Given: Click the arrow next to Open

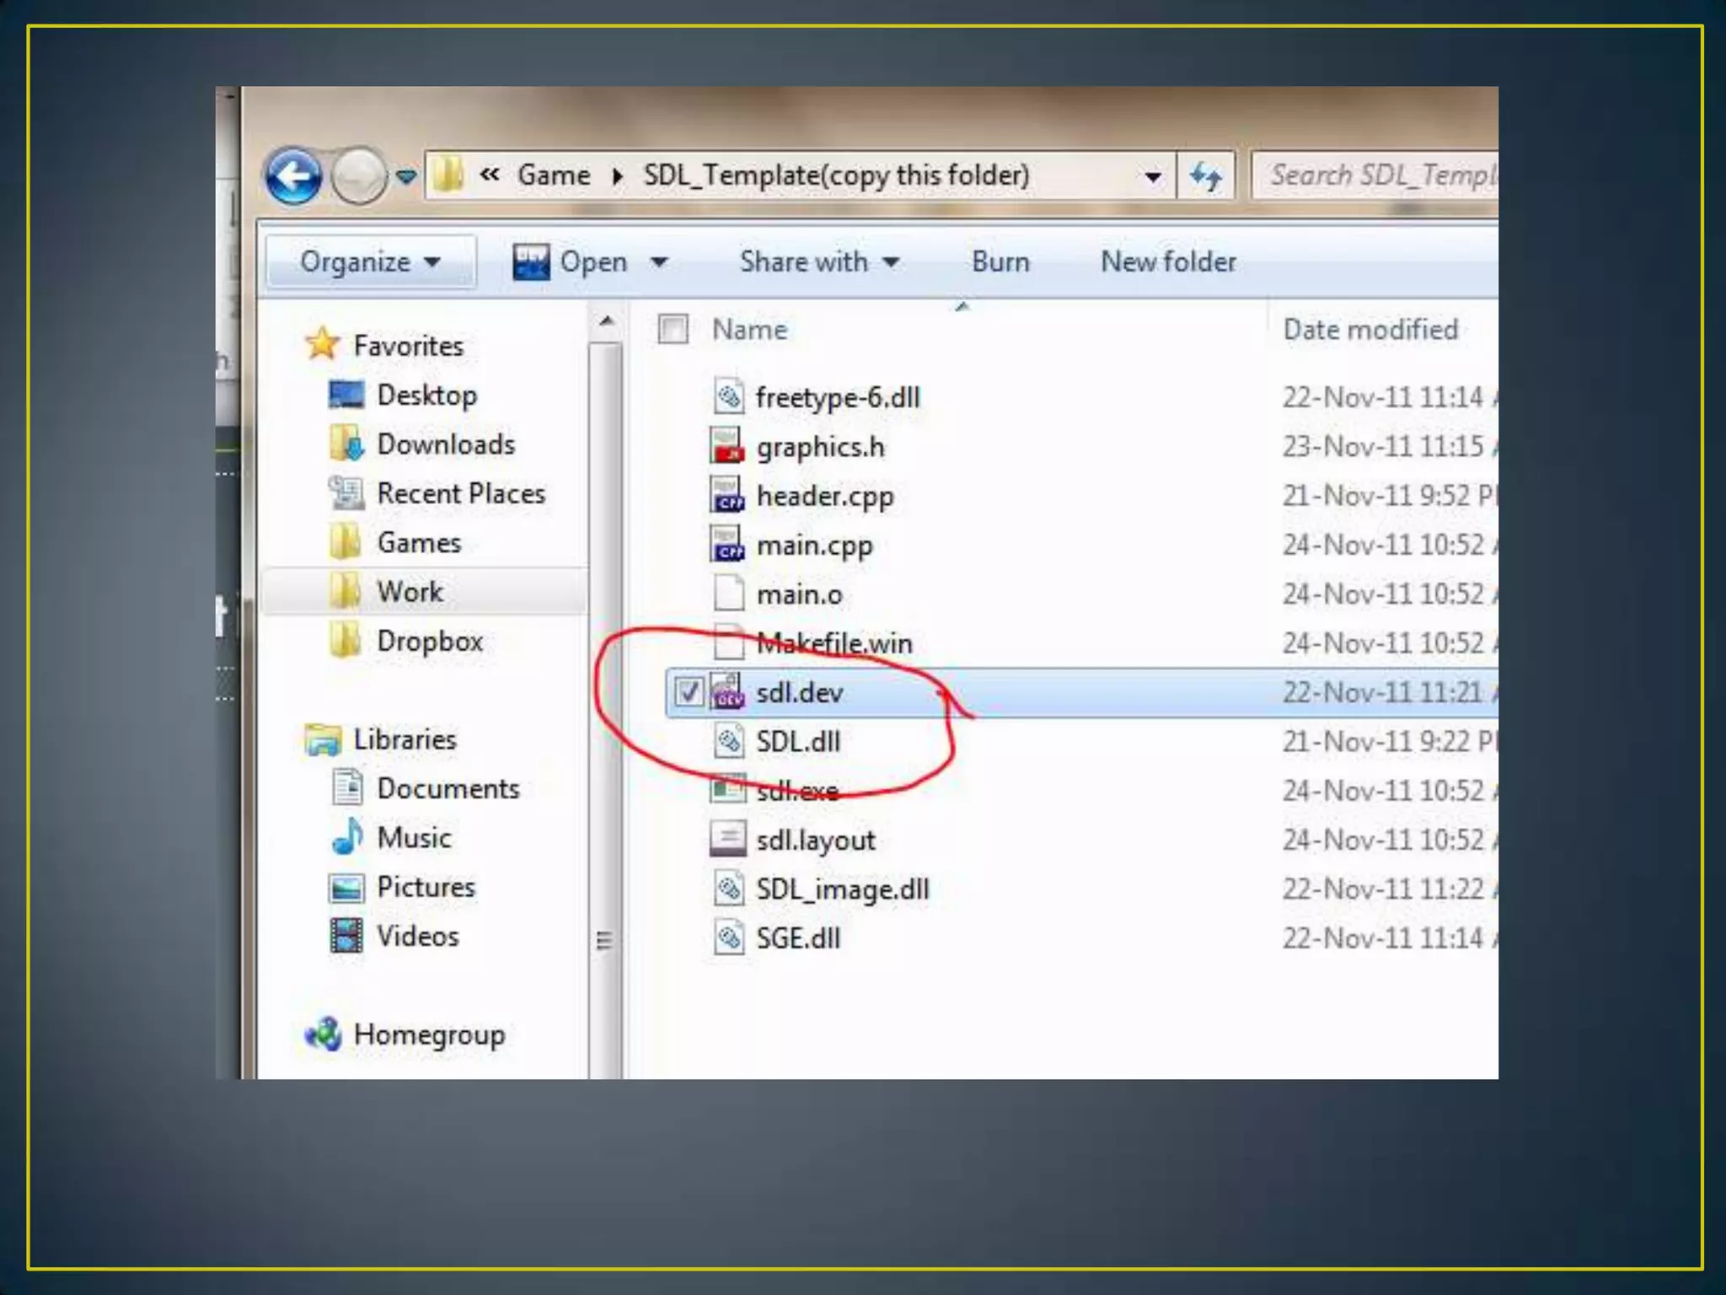Looking at the screenshot, I should [660, 262].
